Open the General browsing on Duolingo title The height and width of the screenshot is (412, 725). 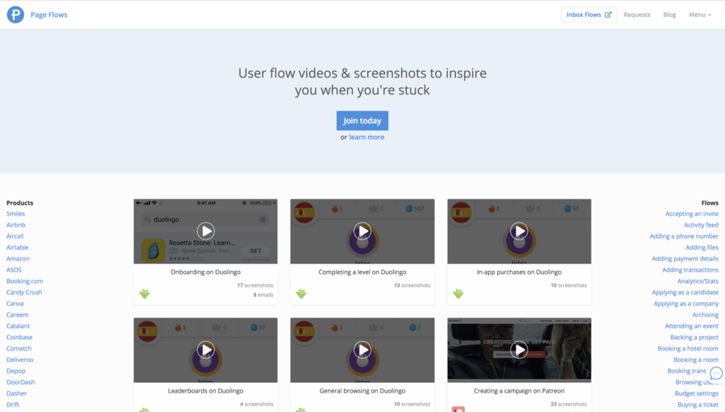362,391
